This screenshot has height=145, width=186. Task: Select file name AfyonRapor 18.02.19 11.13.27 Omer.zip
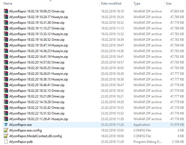(37, 28)
